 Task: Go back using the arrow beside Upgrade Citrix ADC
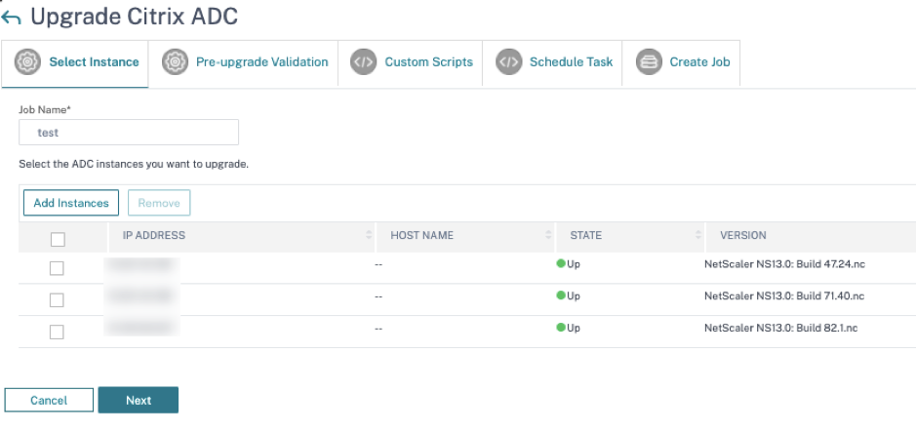(11, 18)
